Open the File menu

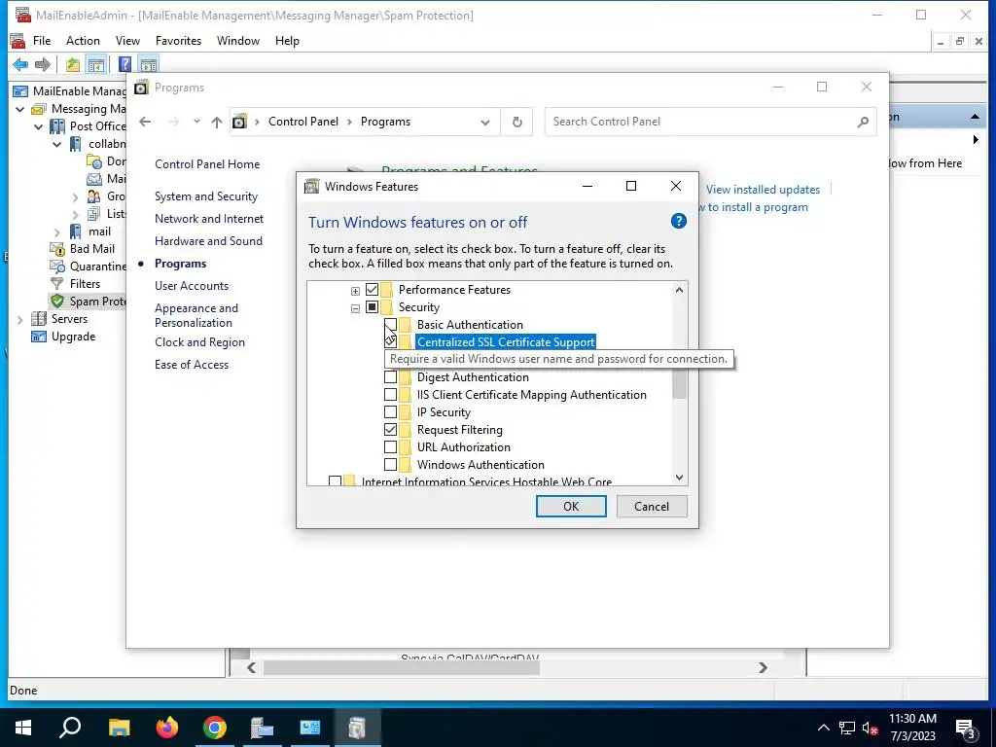coord(42,41)
